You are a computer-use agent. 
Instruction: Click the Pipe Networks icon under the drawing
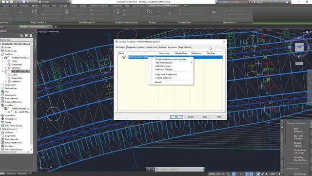coord(2,98)
